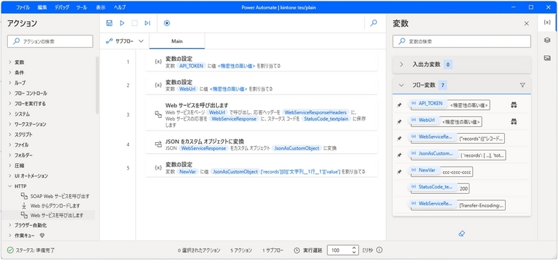558x260 pixels.
Task: Click NewVar value ccc-cccc-cccc
Action: coord(457,171)
